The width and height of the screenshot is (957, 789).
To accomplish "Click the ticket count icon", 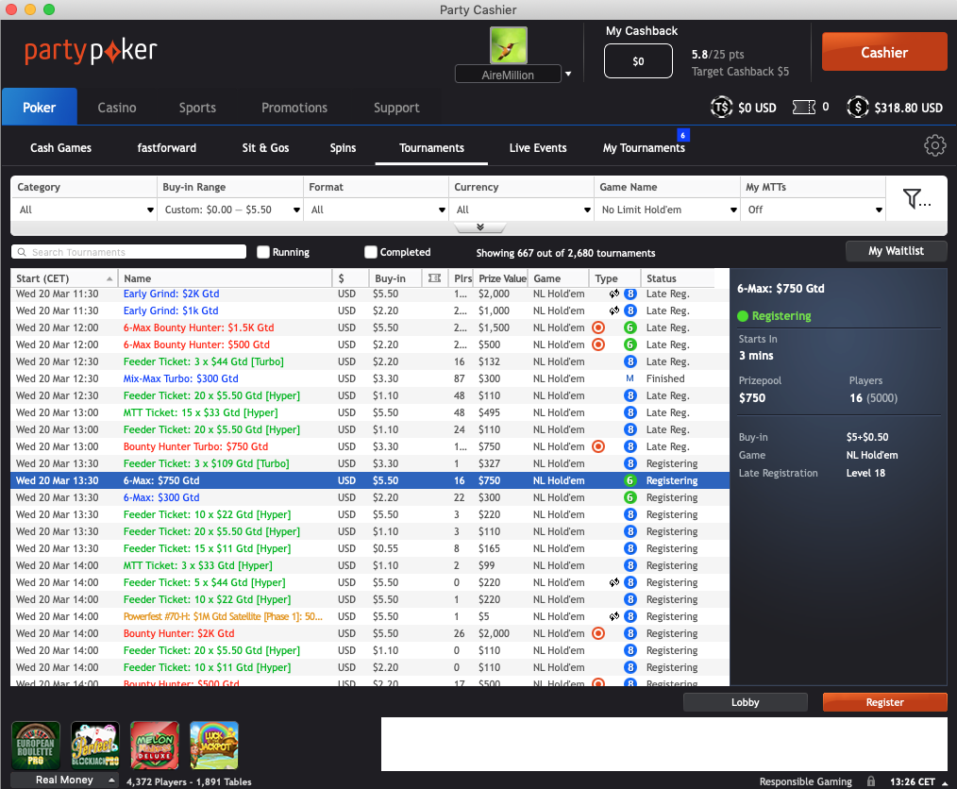I will click(804, 108).
